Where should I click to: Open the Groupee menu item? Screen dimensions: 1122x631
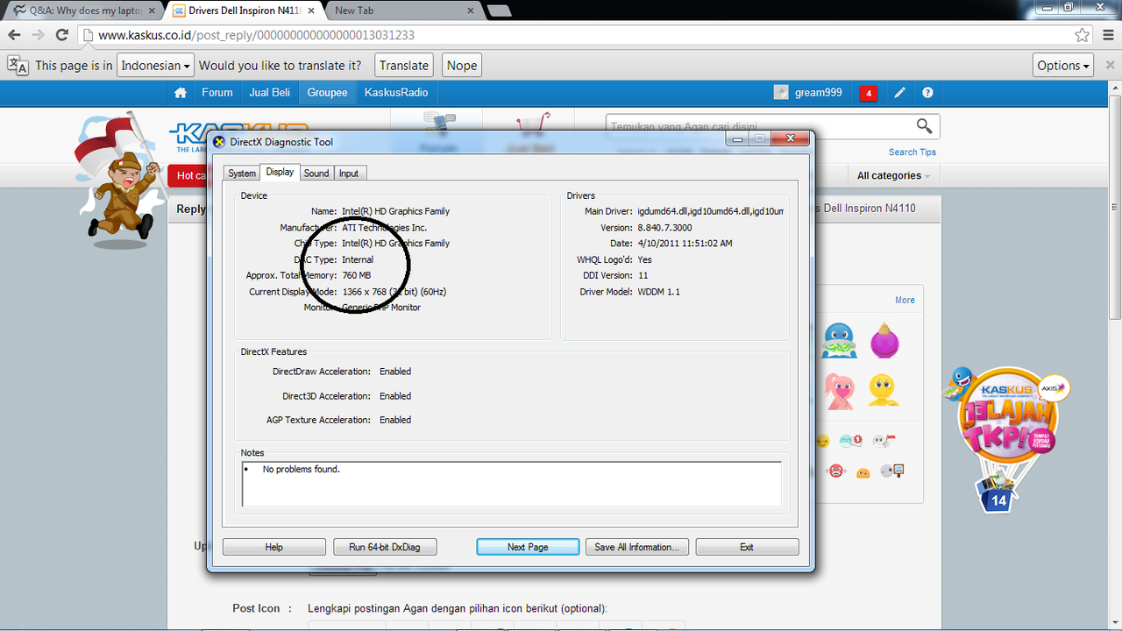pyautogui.click(x=327, y=93)
